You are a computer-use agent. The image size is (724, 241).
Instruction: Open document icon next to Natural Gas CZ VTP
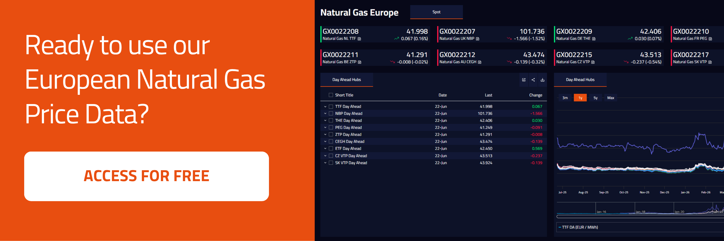pyautogui.click(x=593, y=62)
